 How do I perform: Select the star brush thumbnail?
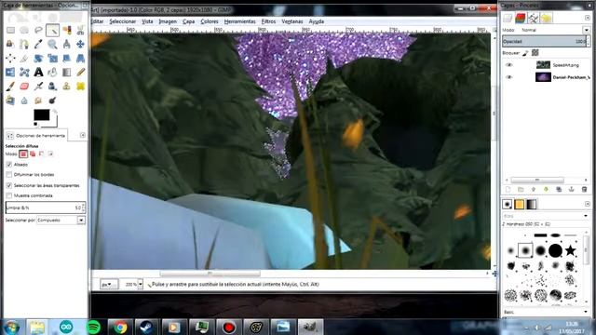click(570, 250)
